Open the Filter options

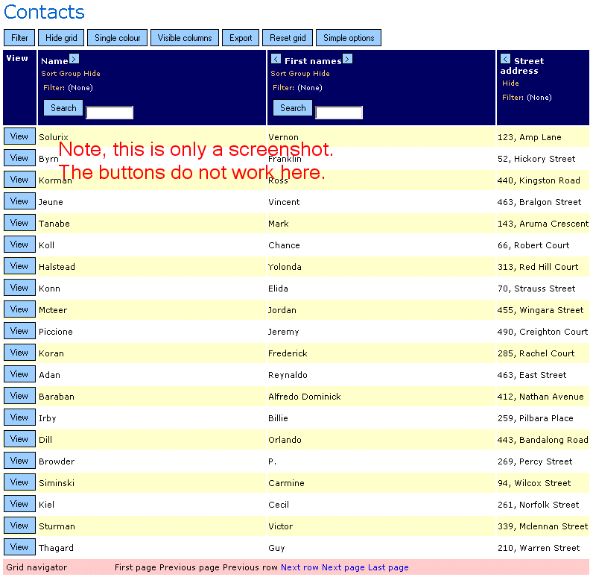pos(19,38)
